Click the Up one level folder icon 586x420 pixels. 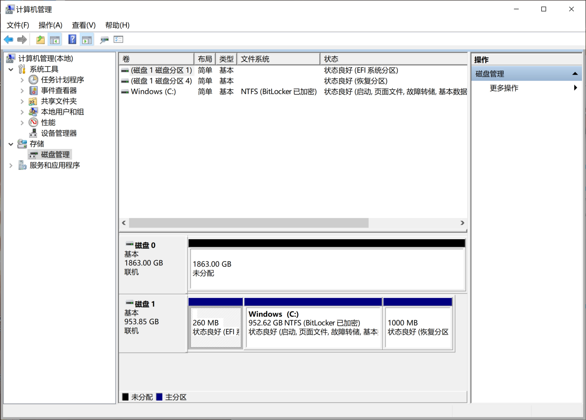[x=40, y=40]
